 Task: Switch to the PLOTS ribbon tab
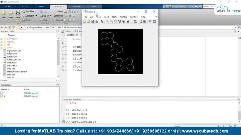(24, 7)
